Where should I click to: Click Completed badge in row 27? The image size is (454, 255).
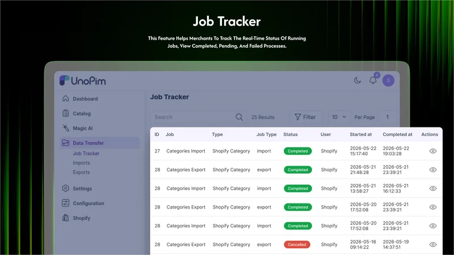click(297, 151)
